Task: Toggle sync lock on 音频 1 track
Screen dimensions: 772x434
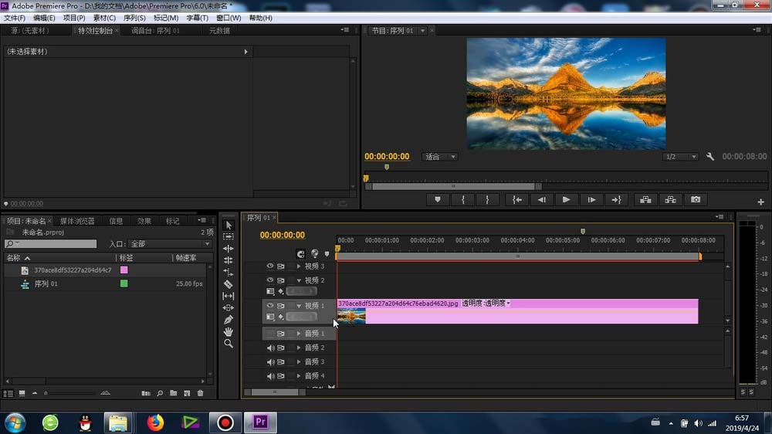Action: [281, 334]
